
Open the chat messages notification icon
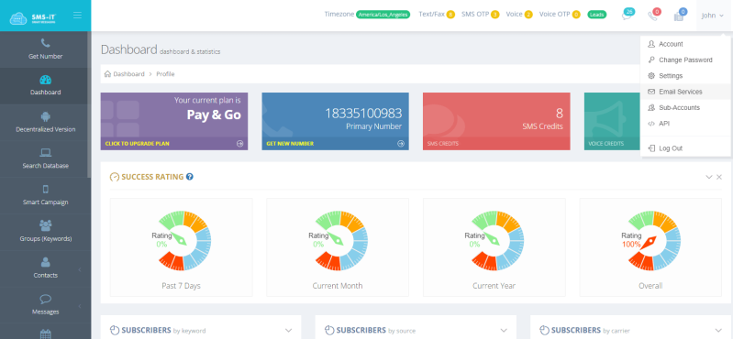point(627,15)
